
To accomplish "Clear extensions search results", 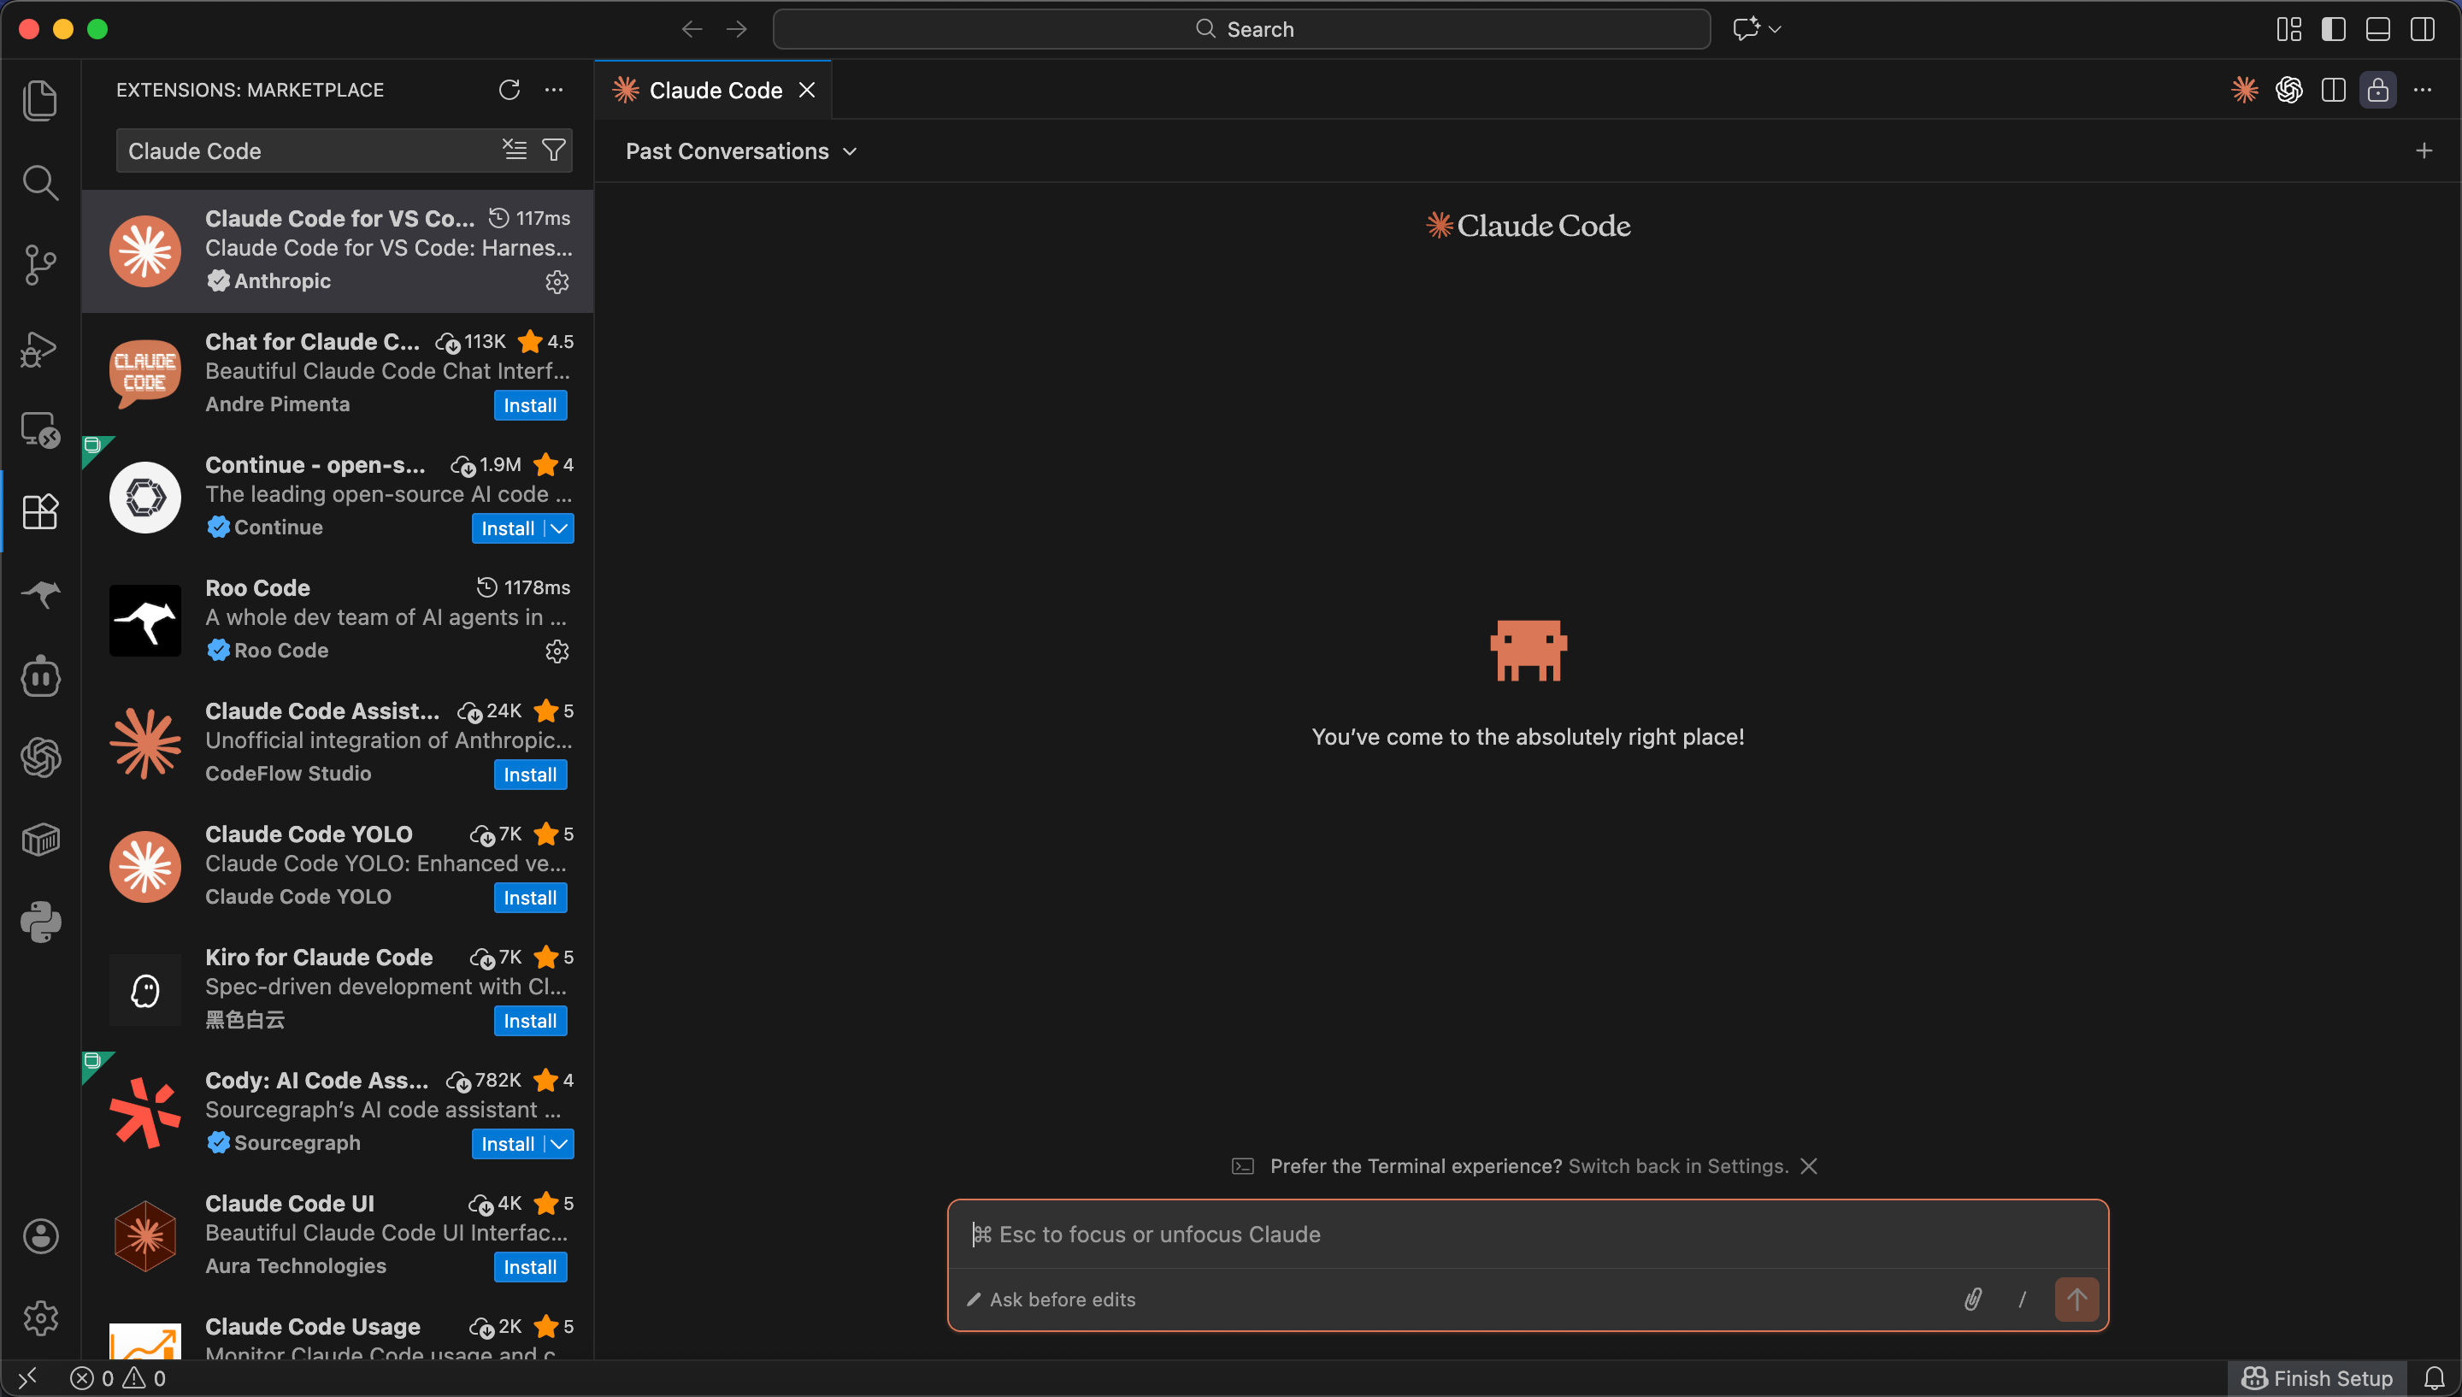I will (515, 150).
